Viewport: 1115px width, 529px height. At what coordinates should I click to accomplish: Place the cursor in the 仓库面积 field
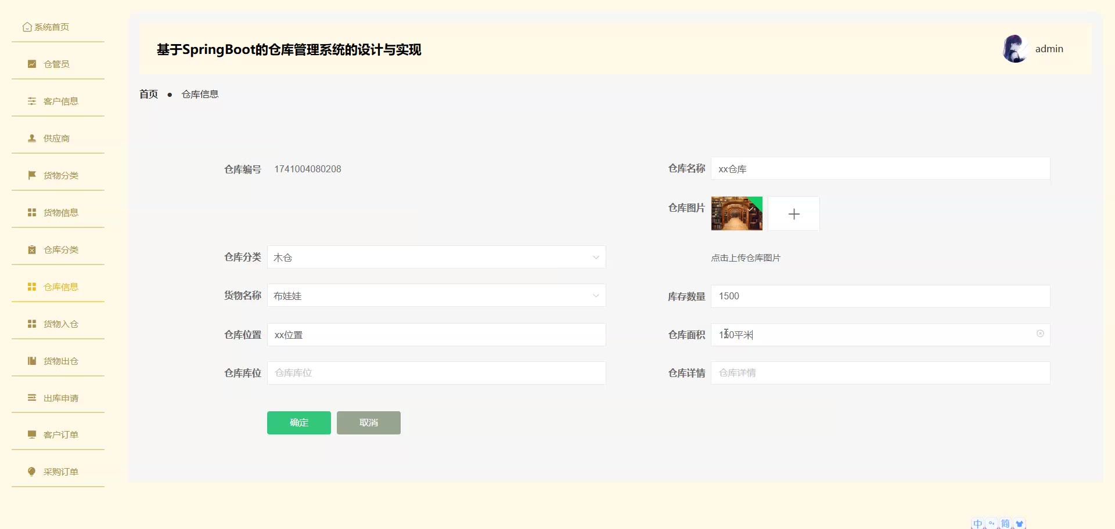point(880,335)
